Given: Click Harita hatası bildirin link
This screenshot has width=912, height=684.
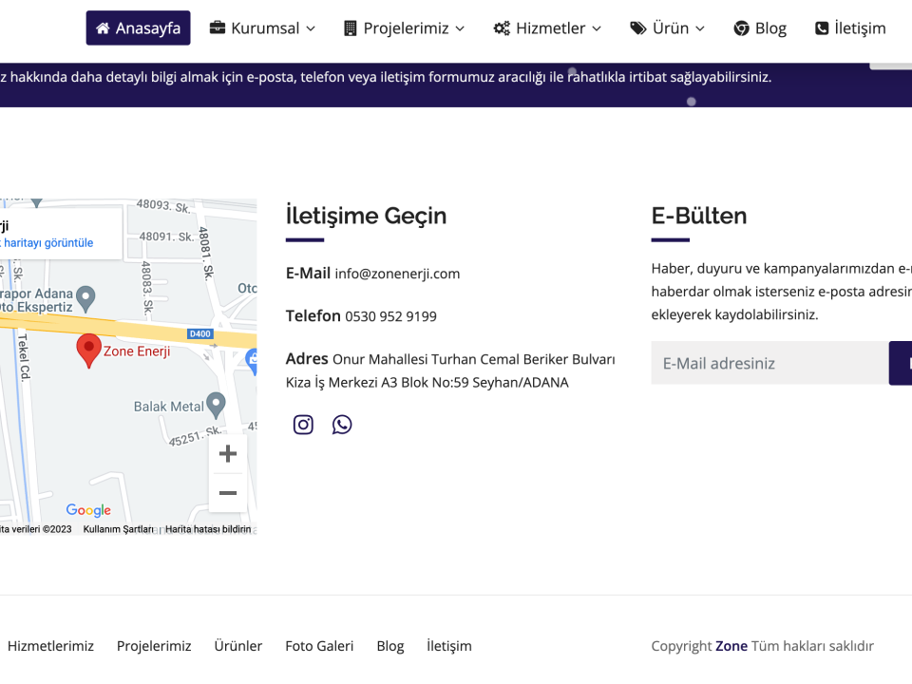Looking at the screenshot, I should tap(208, 529).
